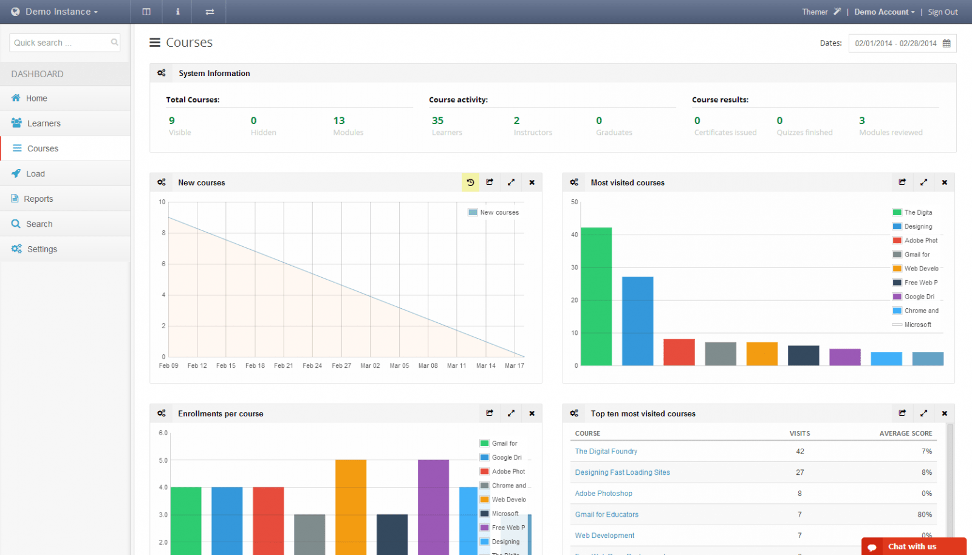The width and height of the screenshot is (972, 555).
Task: Toggle Gmail for legend entry in Enrollments chart
Action: (x=504, y=443)
